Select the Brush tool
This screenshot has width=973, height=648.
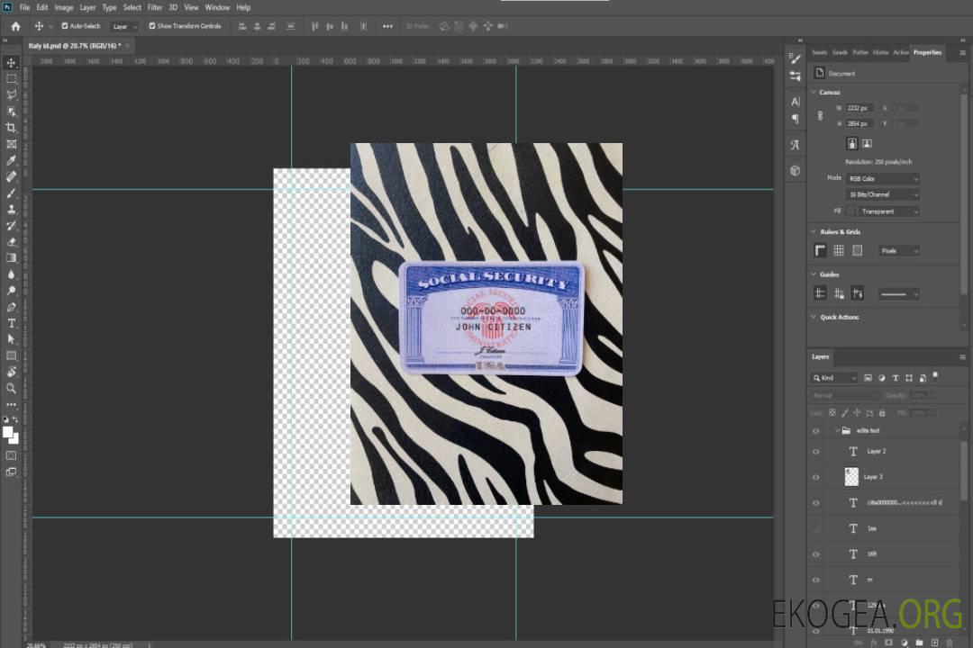(x=11, y=193)
